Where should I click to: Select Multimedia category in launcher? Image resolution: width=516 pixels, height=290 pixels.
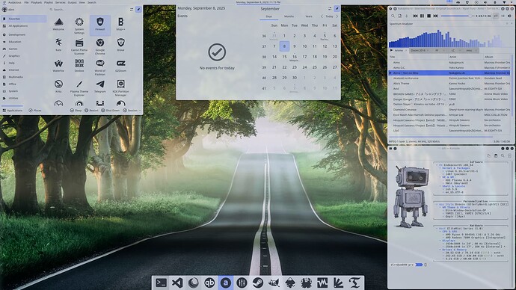pos(23,77)
